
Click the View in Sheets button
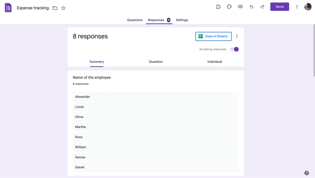click(213, 36)
